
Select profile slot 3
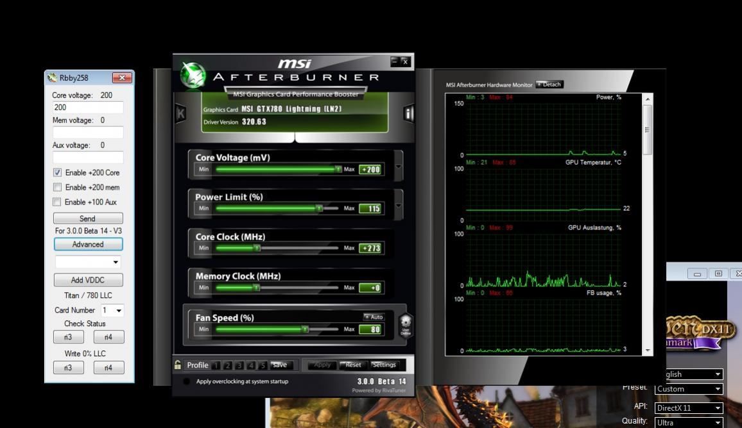click(x=239, y=365)
